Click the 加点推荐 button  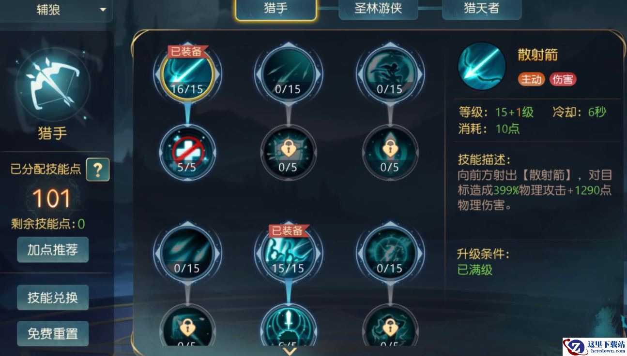(x=53, y=250)
